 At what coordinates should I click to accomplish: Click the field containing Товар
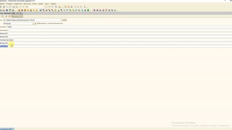coord(119,27)
